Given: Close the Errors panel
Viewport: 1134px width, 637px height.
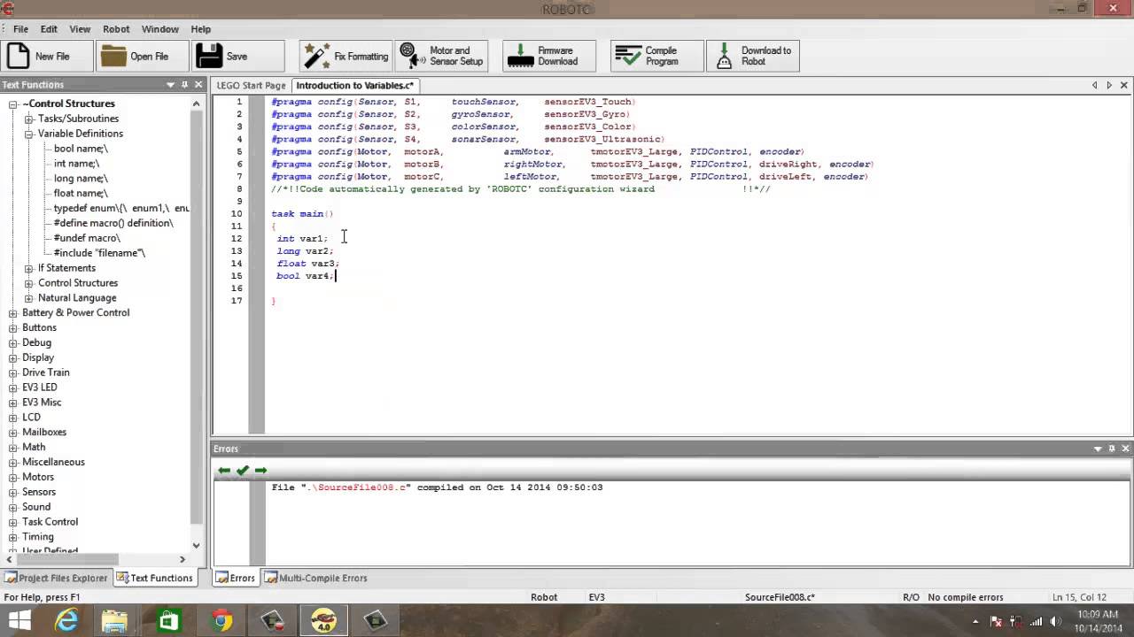Looking at the screenshot, I should [1125, 449].
